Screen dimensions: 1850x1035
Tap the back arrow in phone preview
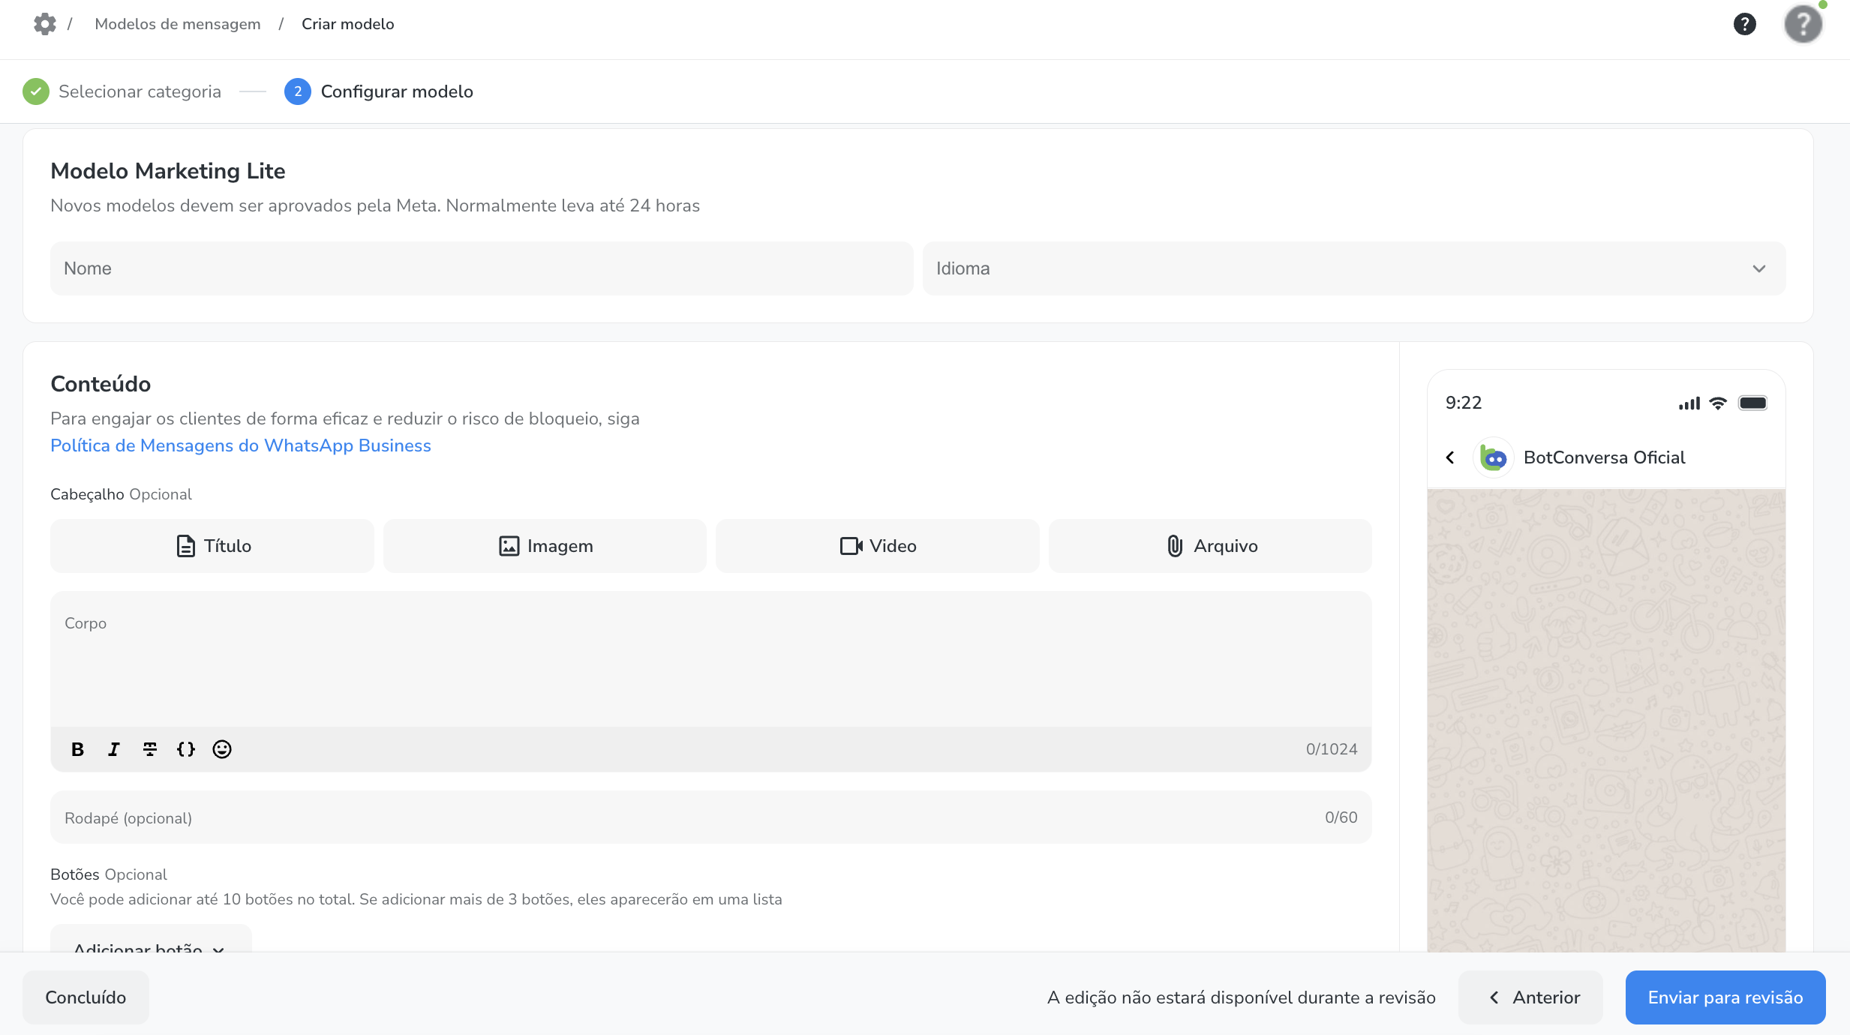(x=1450, y=457)
